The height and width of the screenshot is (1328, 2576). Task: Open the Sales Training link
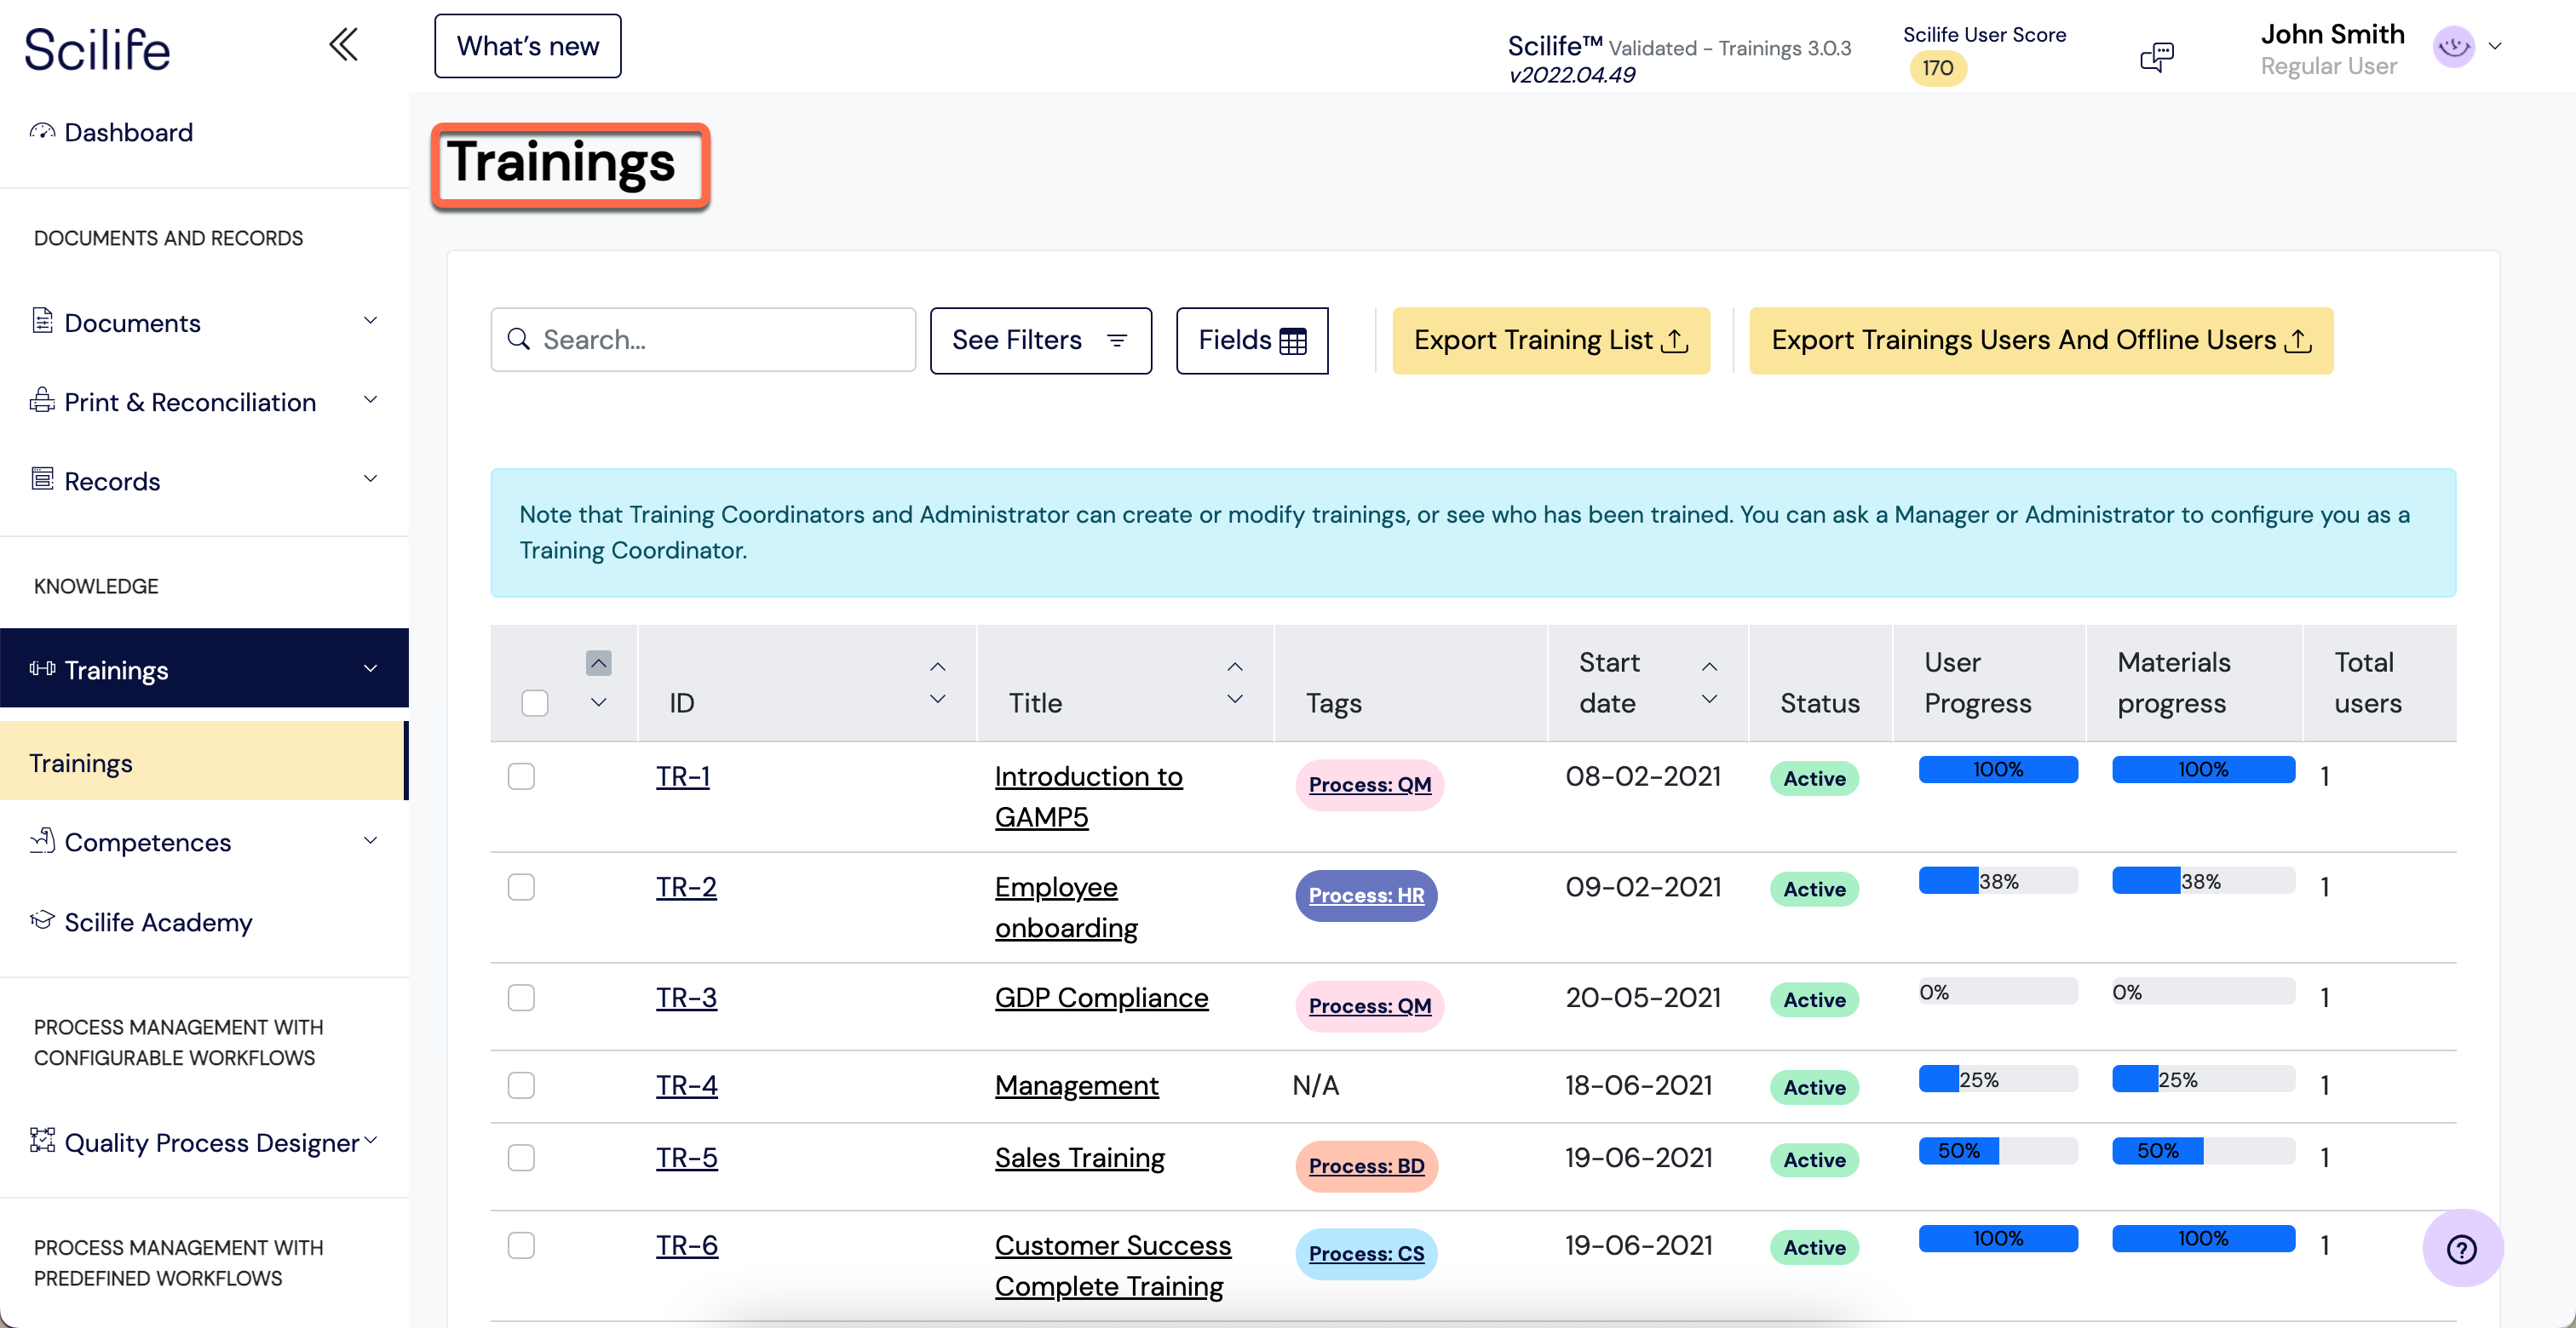tap(1079, 1156)
